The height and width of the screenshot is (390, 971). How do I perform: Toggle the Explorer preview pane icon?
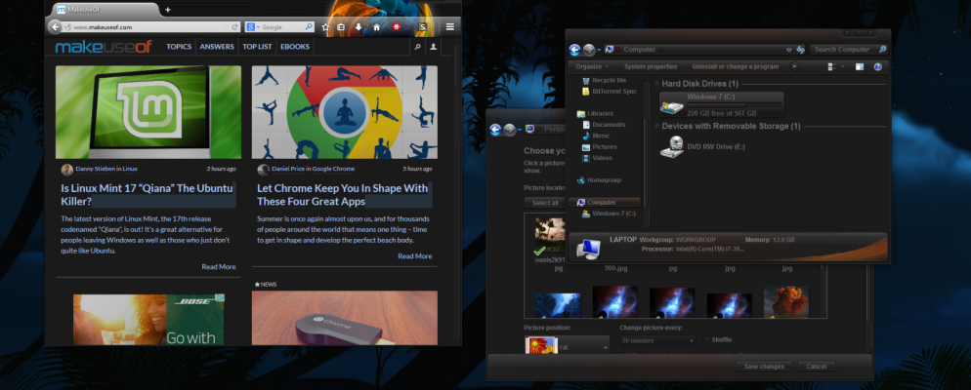point(859,66)
